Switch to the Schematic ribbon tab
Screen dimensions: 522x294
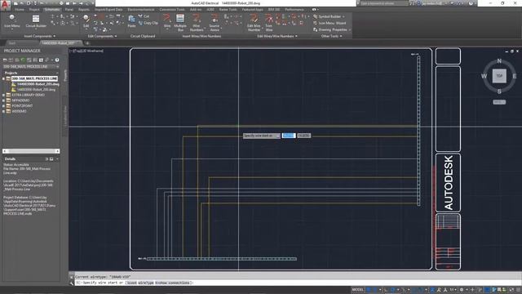click(52, 9)
